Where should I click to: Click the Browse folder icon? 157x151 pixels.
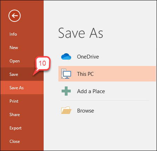click(x=66, y=110)
